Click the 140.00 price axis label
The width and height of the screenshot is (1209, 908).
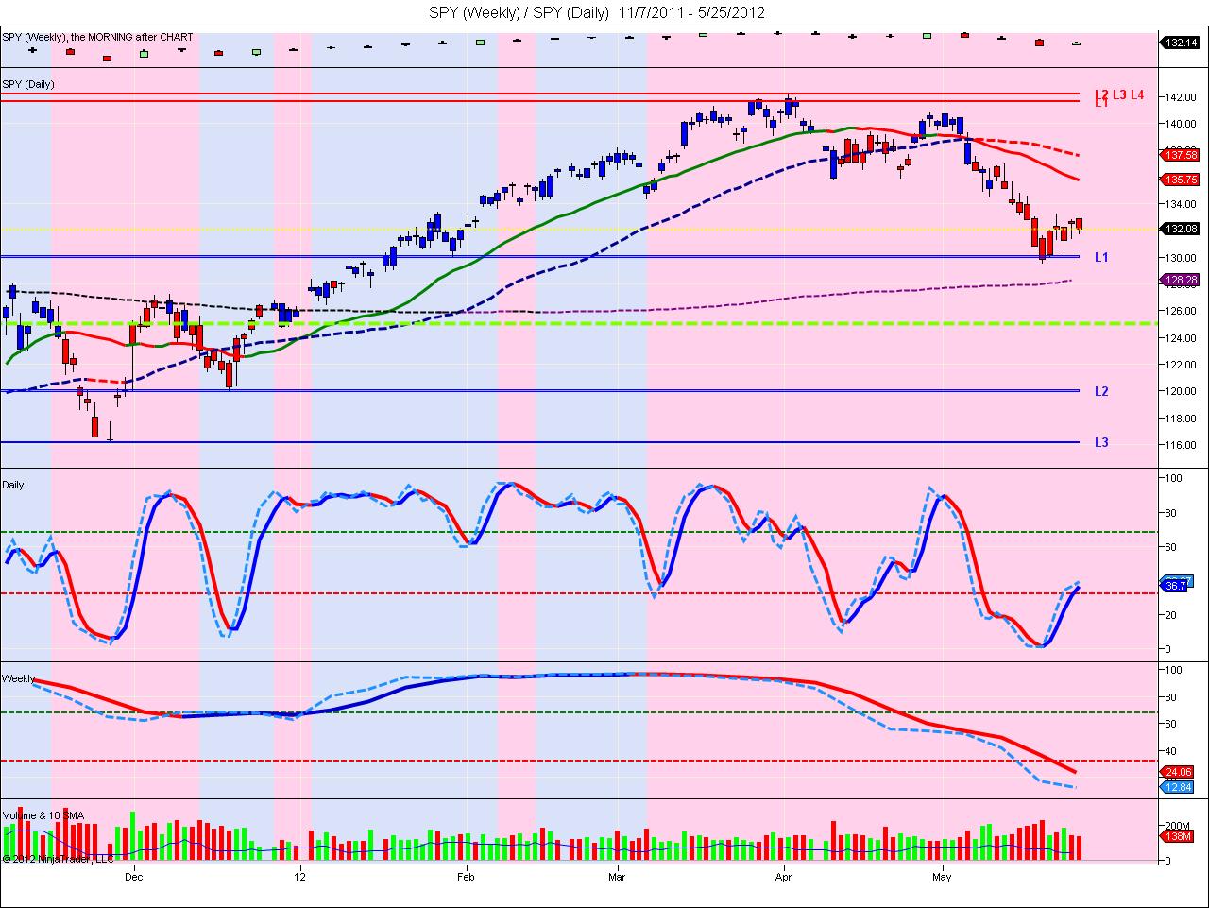(1181, 124)
